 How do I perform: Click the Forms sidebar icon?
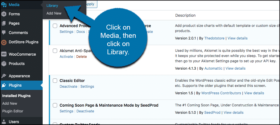click(x=4, y=14)
